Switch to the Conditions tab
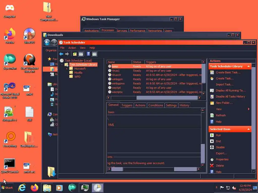258x193 pixels. (x=156, y=105)
